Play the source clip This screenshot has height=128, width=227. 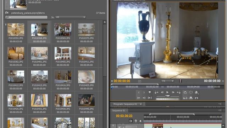click(167, 92)
